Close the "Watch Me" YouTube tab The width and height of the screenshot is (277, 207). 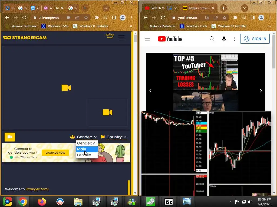pos(175,8)
